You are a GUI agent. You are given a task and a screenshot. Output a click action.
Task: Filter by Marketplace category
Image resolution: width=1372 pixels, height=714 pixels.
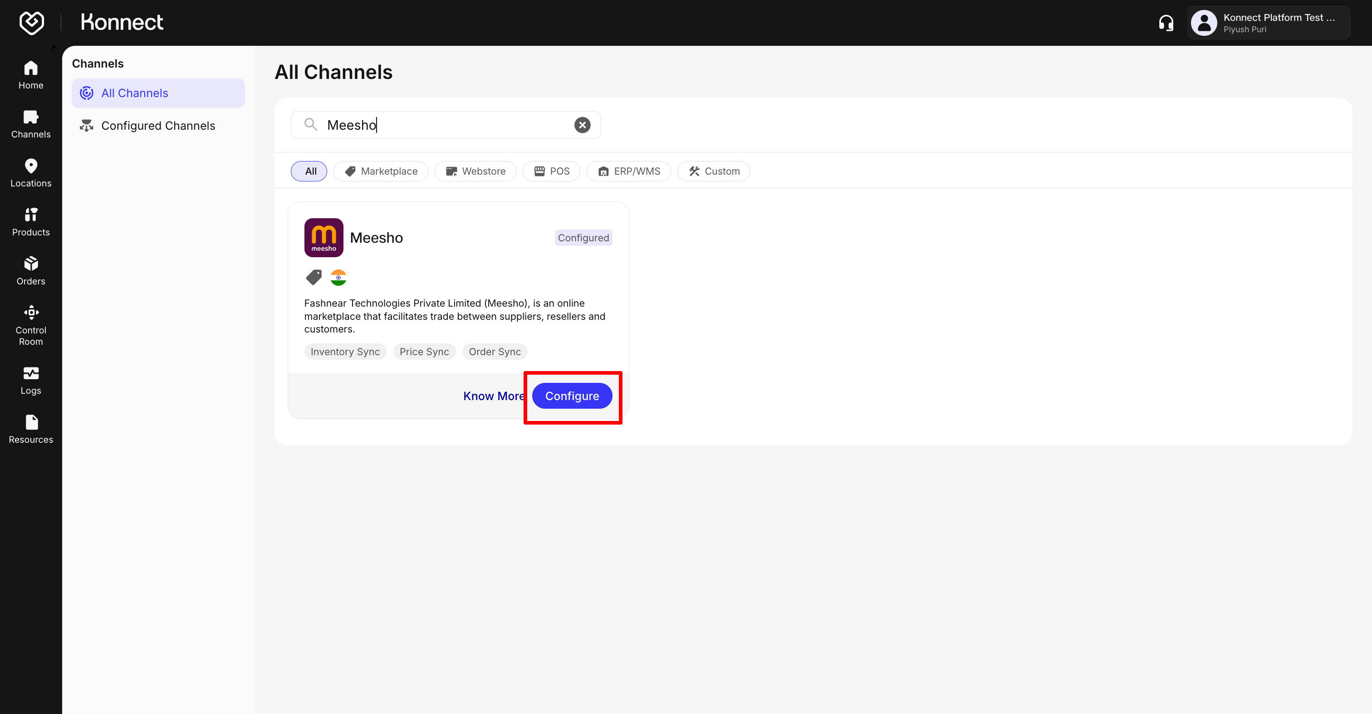coord(381,171)
